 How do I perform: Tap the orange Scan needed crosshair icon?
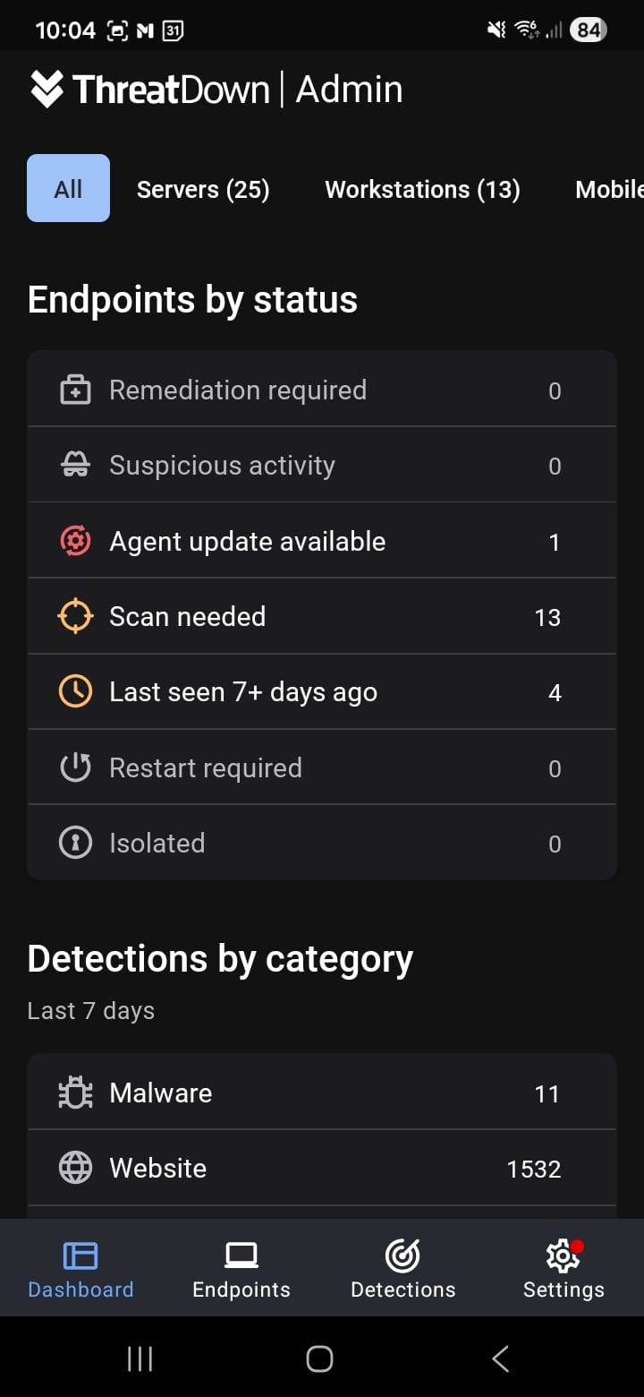(x=75, y=617)
